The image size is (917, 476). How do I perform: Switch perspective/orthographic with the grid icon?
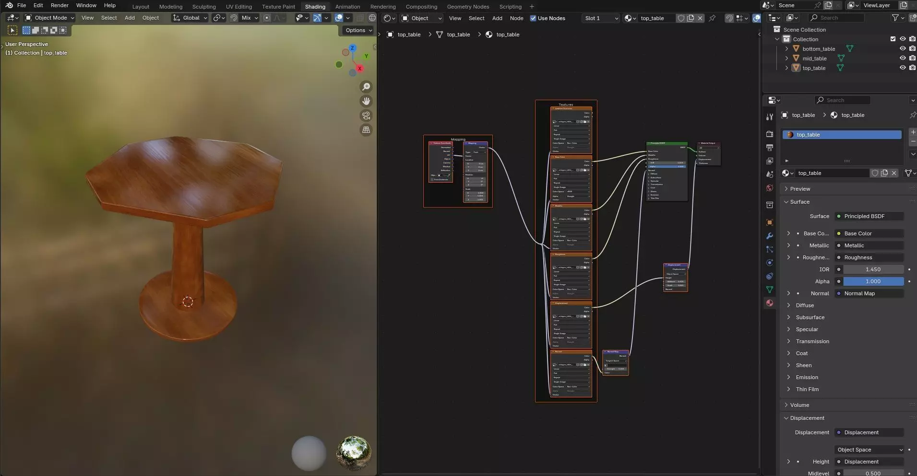pos(366,130)
